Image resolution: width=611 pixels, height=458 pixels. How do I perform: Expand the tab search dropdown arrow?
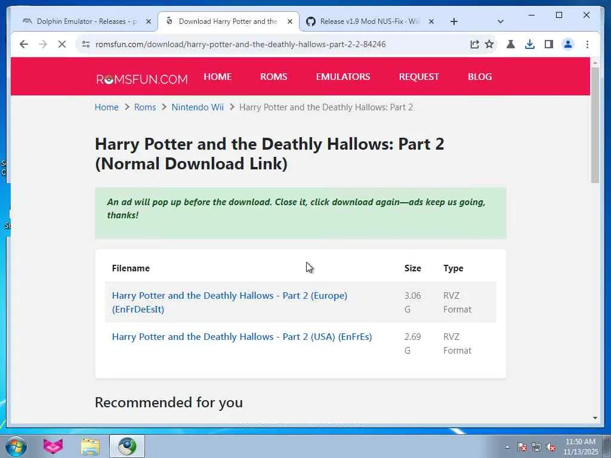tap(501, 21)
